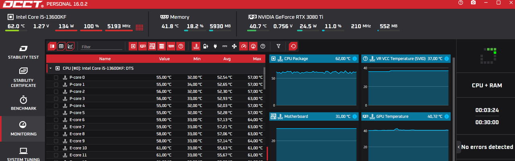
Task: Click the graphs panel vertical scrollbar
Action: coord(455,108)
